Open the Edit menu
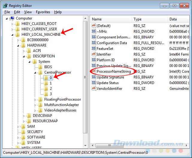 click(17, 12)
